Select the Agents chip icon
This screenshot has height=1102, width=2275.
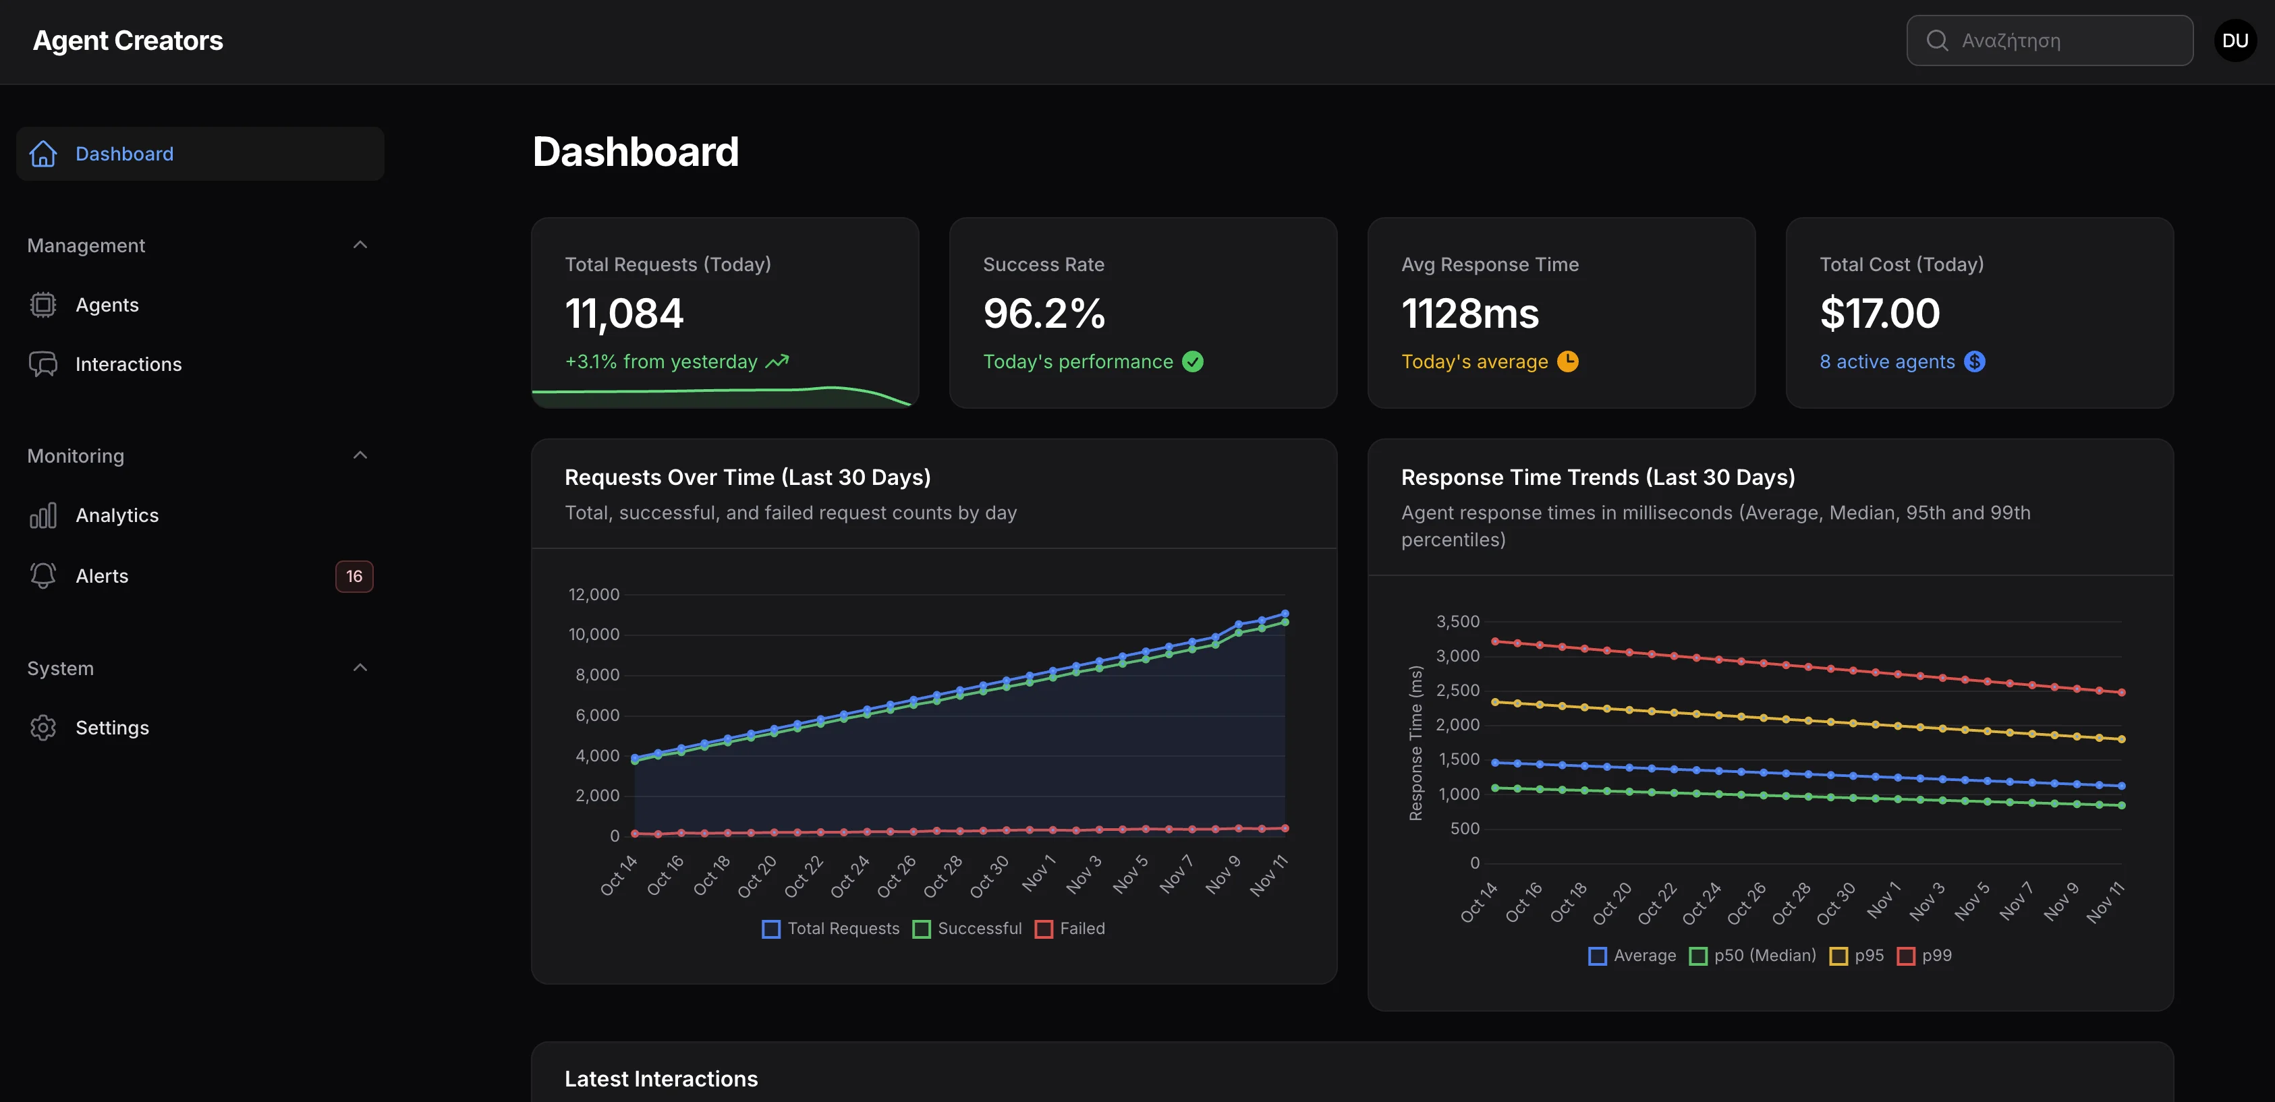[43, 305]
